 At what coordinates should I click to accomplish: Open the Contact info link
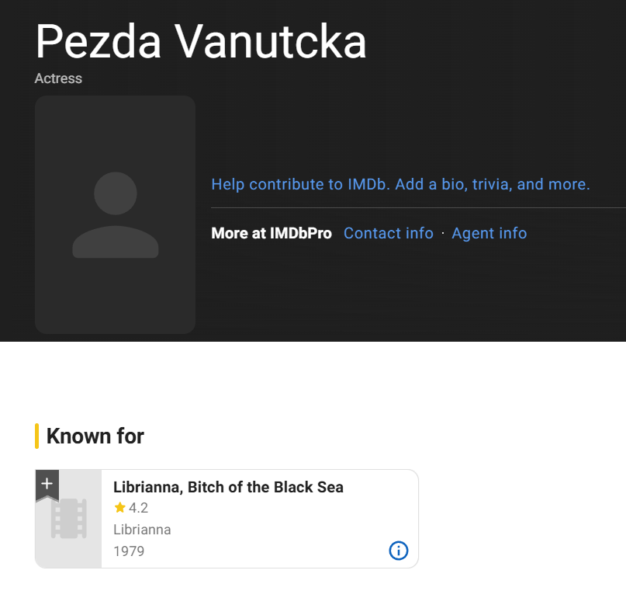click(388, 233)
